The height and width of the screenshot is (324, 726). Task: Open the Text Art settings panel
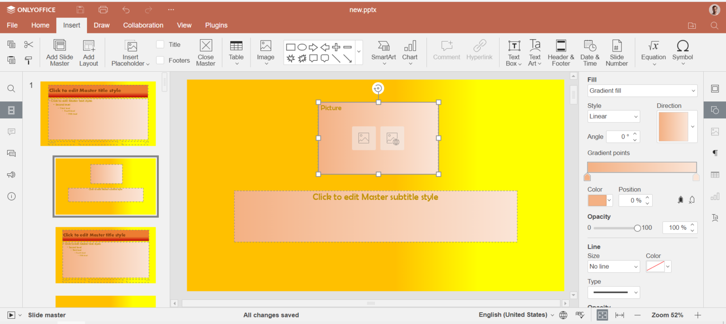(715, 217)
